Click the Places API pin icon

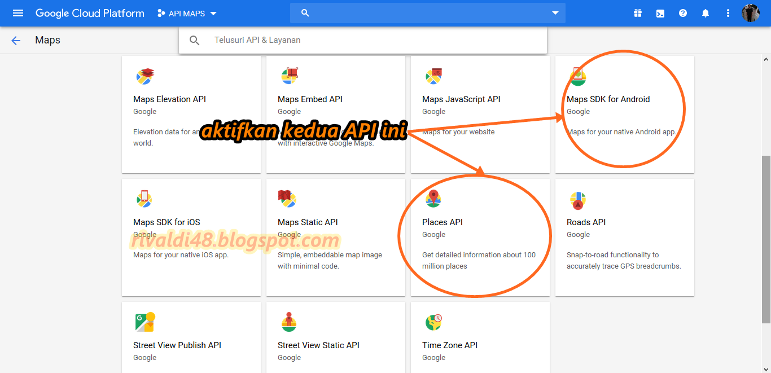[x=433, y=199]
